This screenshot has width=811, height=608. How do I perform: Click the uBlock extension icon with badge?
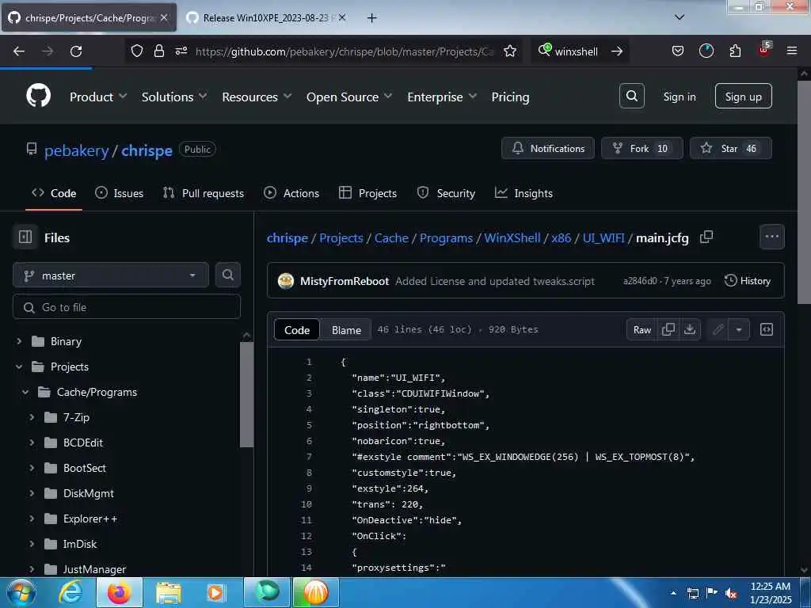764,50
